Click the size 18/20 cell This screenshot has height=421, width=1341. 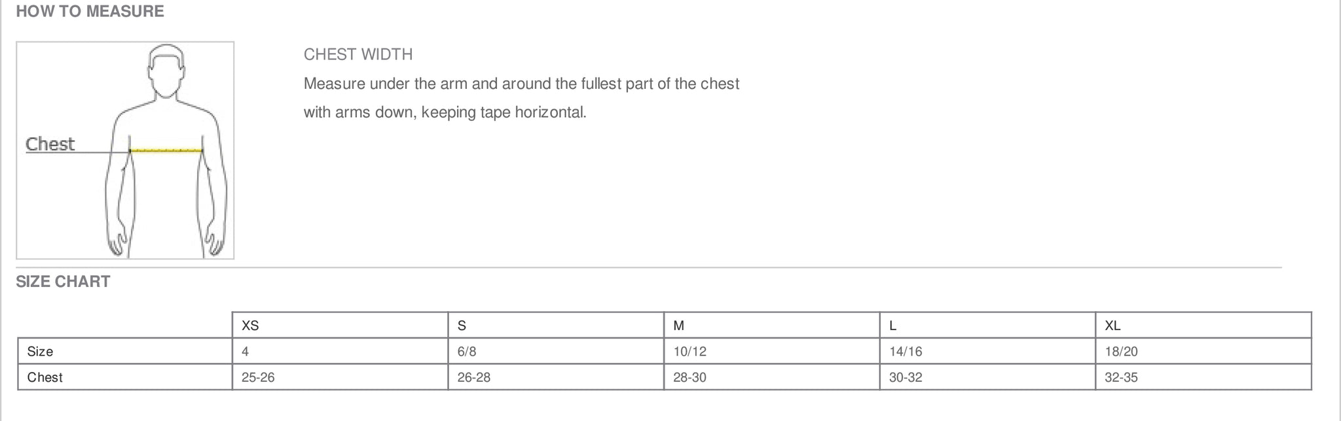pos(1203,351)
